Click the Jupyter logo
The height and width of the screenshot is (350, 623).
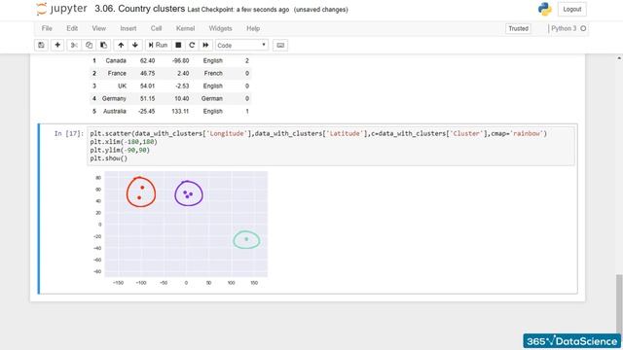click(x=61, y=9)
